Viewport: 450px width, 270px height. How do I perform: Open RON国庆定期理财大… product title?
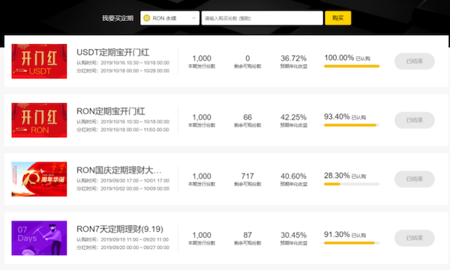click(x=118, y=171)
